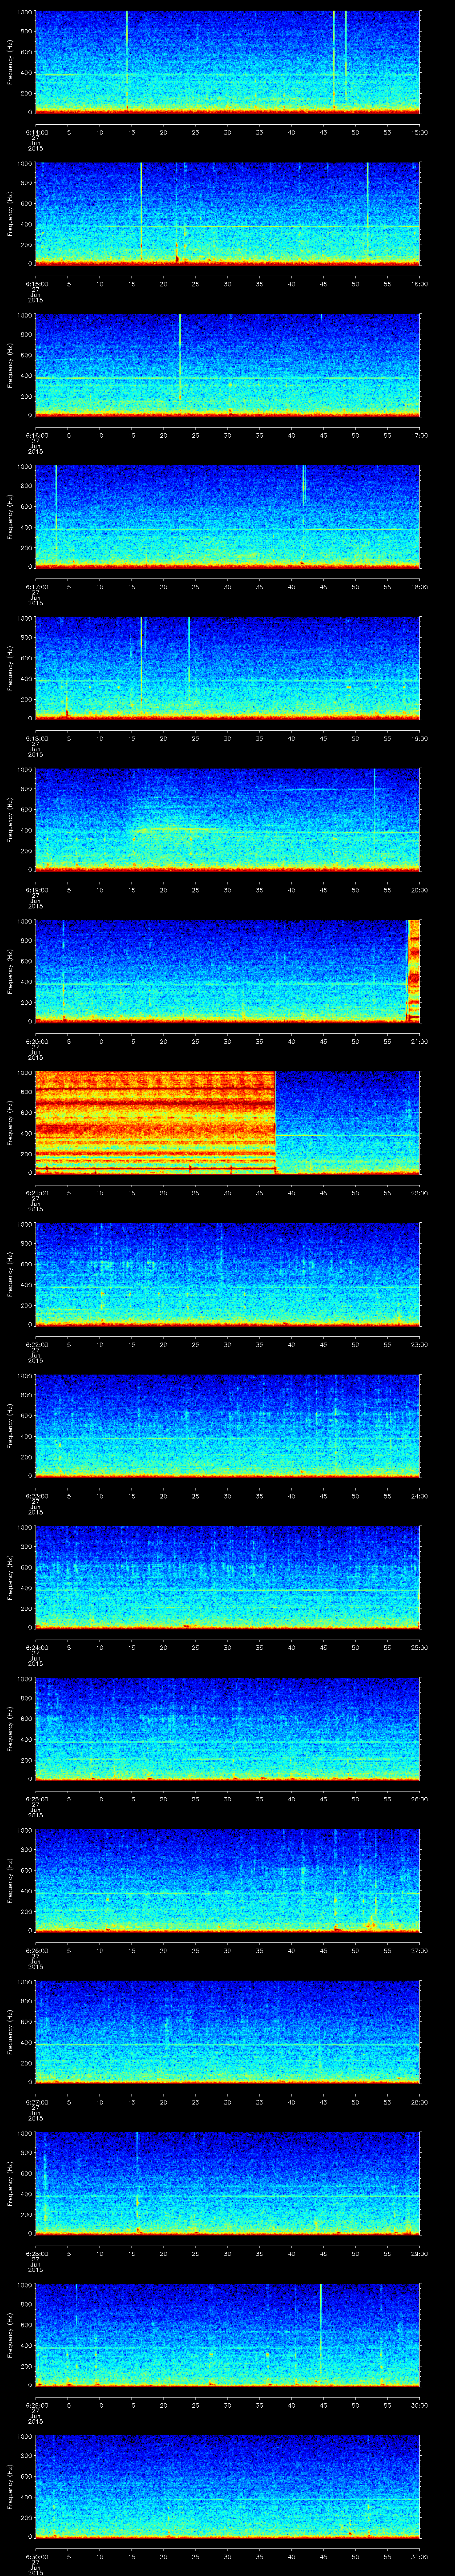Viewport: 455px width, 2576px height.
Task: Click the spectrogram panel starting at 6:18:00
Action: pos(228,668)
